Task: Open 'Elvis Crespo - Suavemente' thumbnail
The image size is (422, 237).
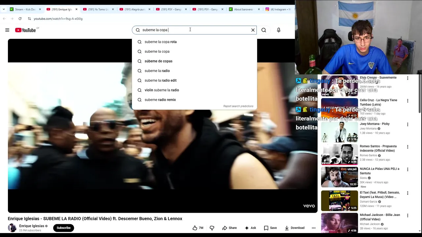Action: (x=340, y=86)
